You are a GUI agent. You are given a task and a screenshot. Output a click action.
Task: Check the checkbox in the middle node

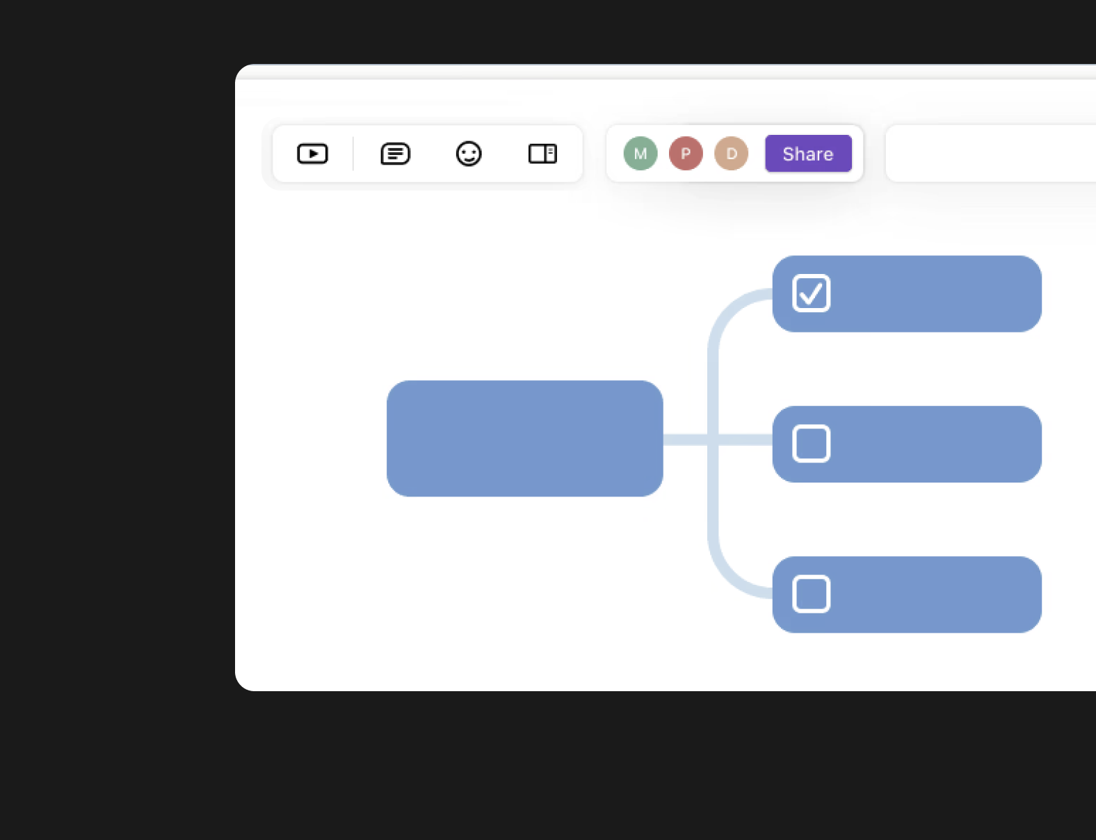[x=812, y=444]
